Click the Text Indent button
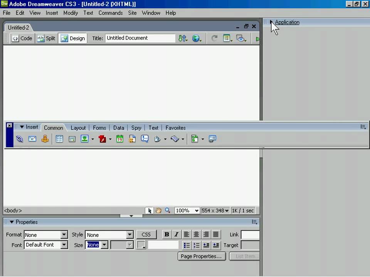 click(x=216, y=245)
